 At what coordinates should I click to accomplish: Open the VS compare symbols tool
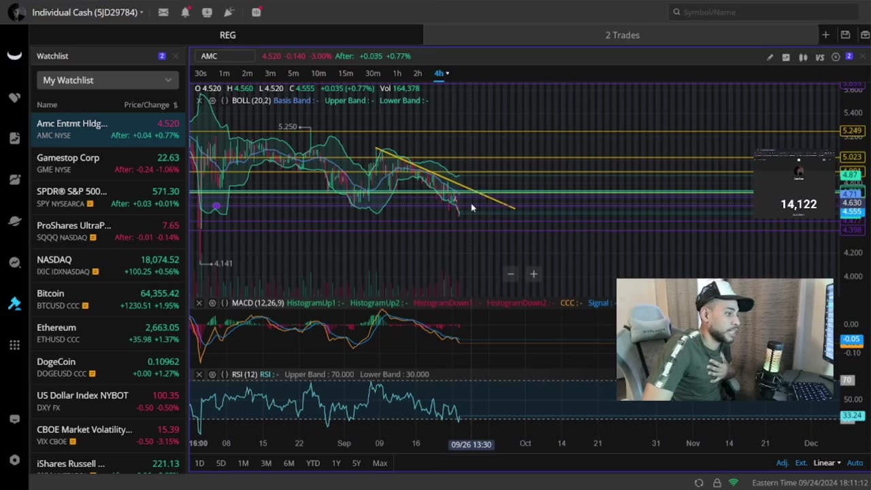coord(819,57)
